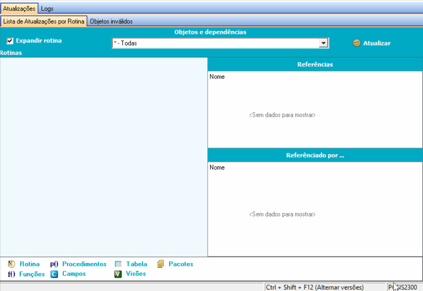
Task: Click the Tabela grid icon
Action: click(x=118, y=264)
